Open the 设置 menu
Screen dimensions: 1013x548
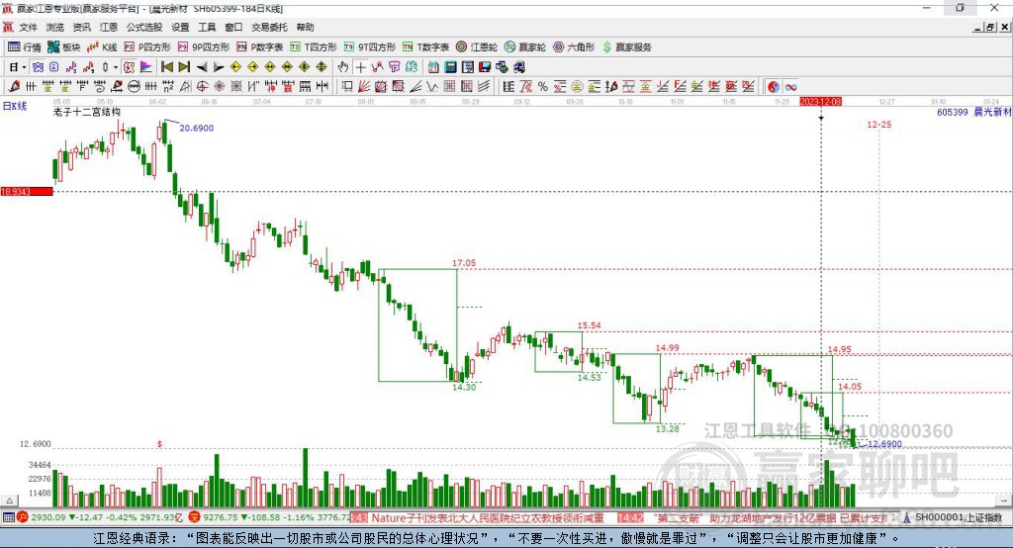(x=180, y=27)
